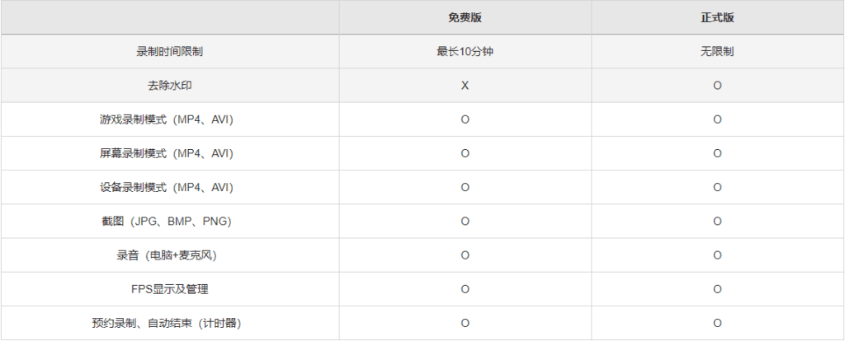Select the 预约录制、自动结束 (计时器) label

click(x=169, y=323)
